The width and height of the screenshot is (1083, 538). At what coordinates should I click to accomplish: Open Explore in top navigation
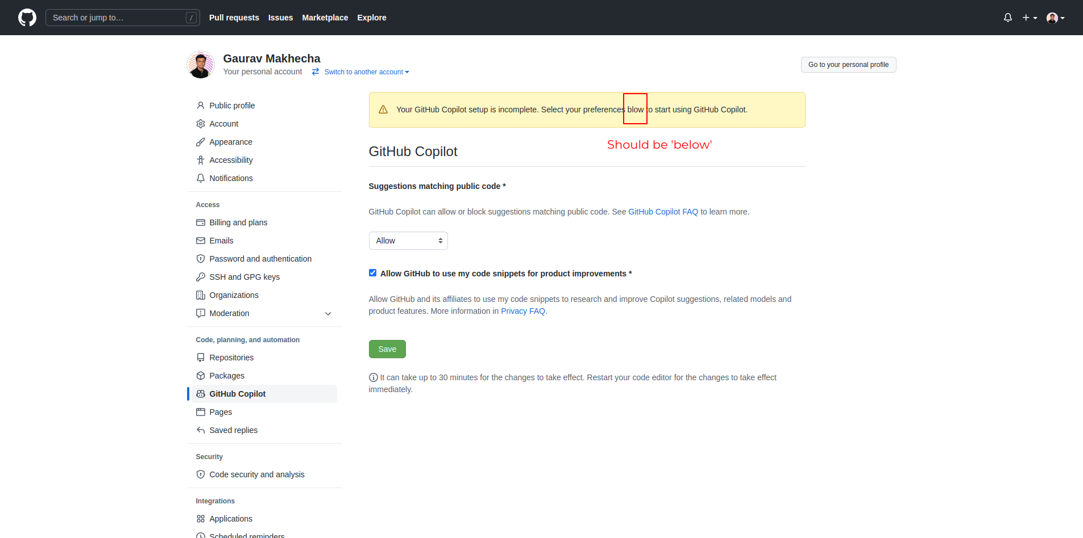coord(372,18)
